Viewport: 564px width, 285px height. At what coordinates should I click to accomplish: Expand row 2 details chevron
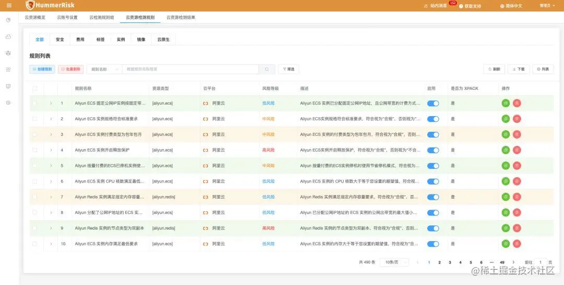pos(51,119)
